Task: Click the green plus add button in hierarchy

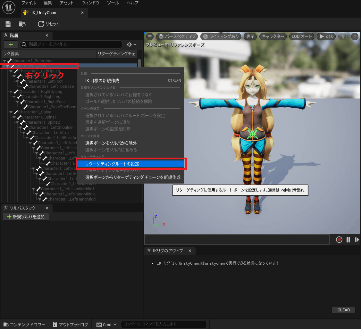Action: 11,45
